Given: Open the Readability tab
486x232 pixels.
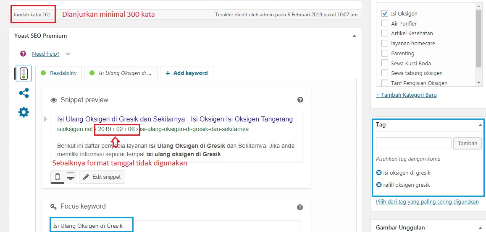Looking at the screenshot, I should click(x=58, y=73).
